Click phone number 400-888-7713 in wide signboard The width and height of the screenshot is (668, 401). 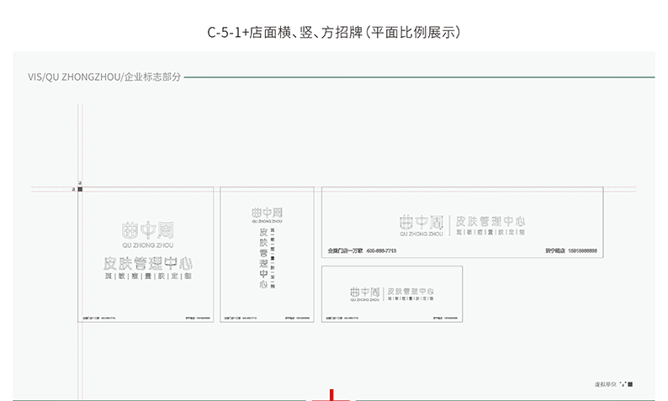(x=381, y=251)
